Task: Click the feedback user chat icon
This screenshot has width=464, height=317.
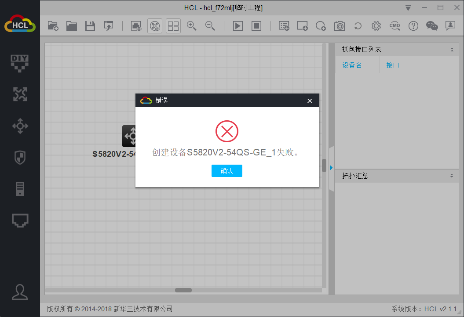Action: point(450,26)
